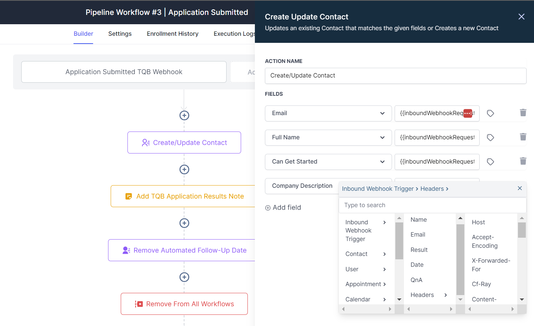Switch to the Builder tab
Image resolution: width=534 pixels, height=326 pixels.
tap(83, 34)
